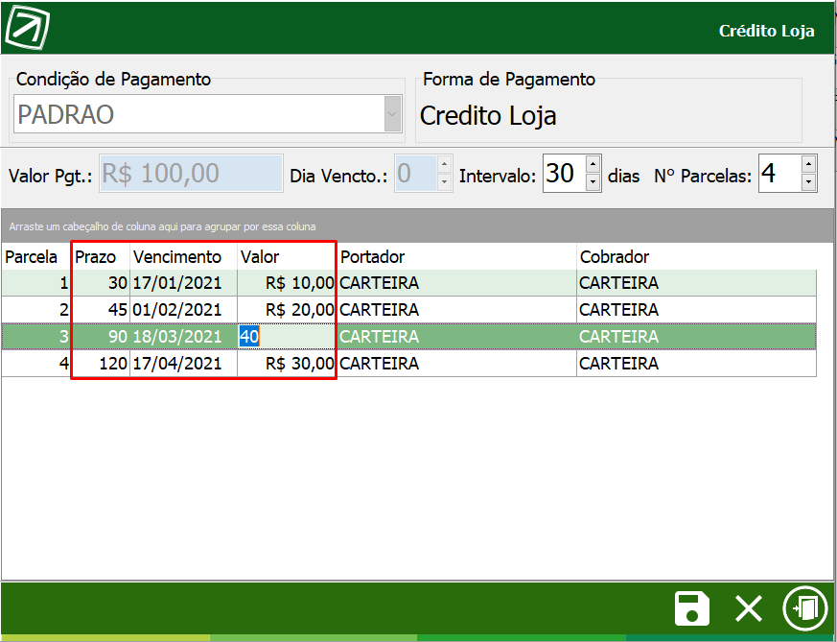Select the R$ 30,00 value cell
This screenshot has width=837, height=642.
[x=287, y=363]
